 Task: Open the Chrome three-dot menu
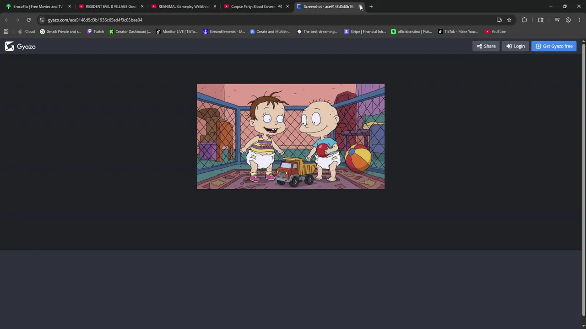(579, 20)
